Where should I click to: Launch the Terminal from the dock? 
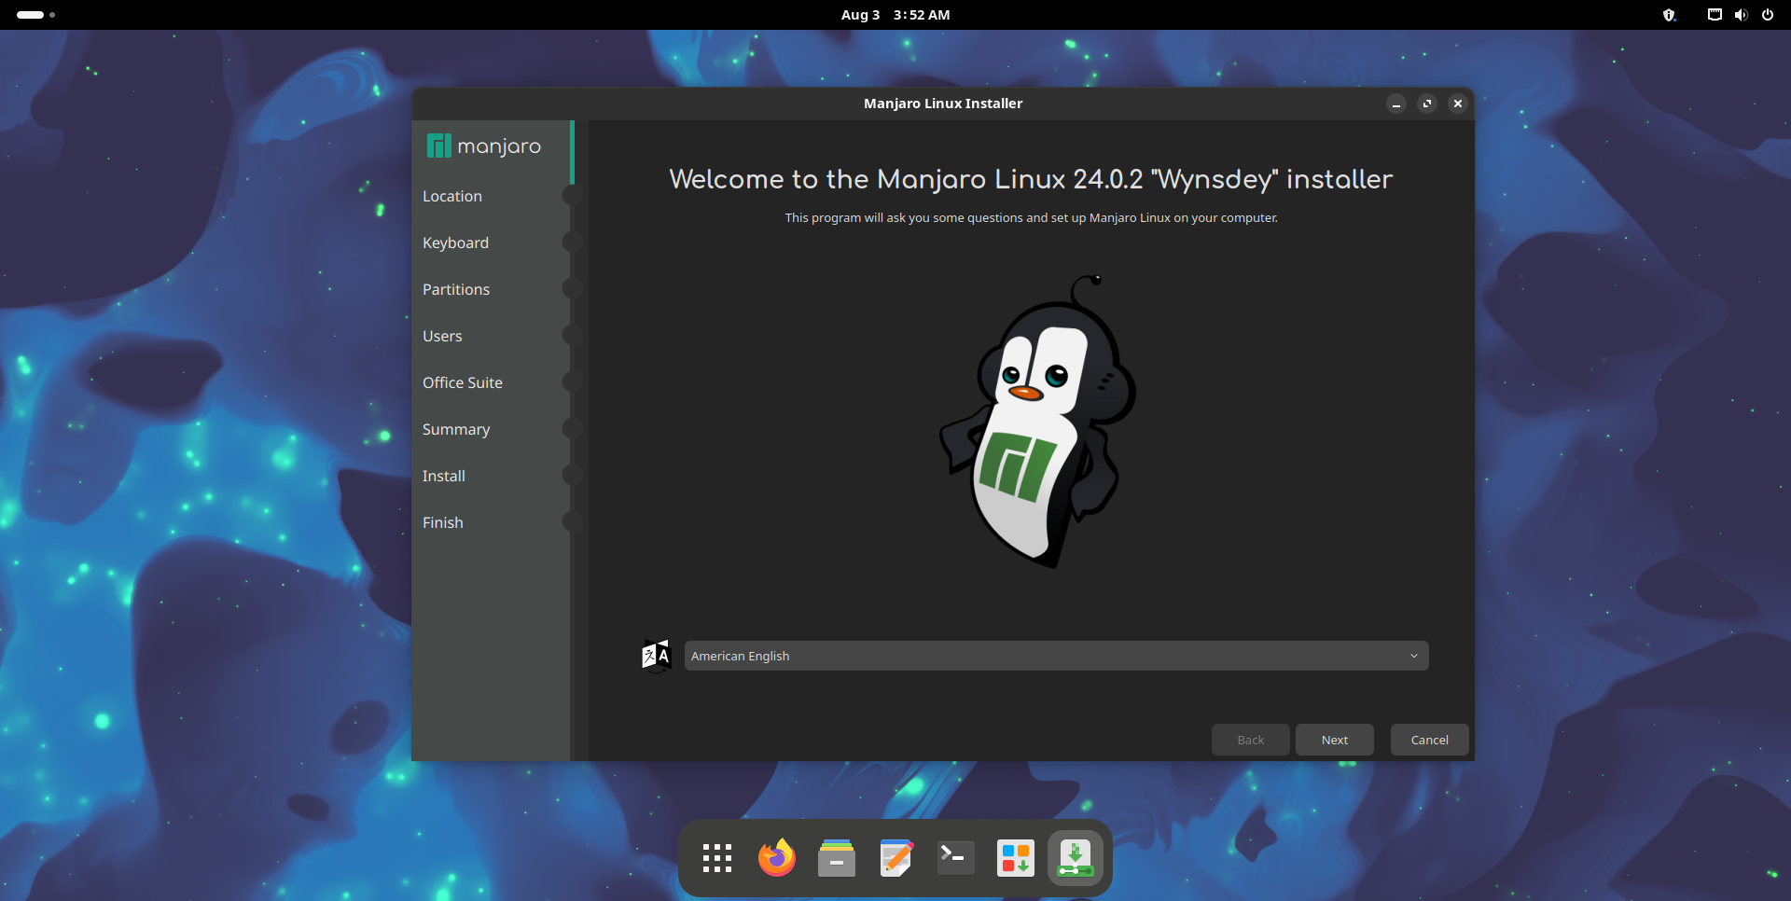956,858
